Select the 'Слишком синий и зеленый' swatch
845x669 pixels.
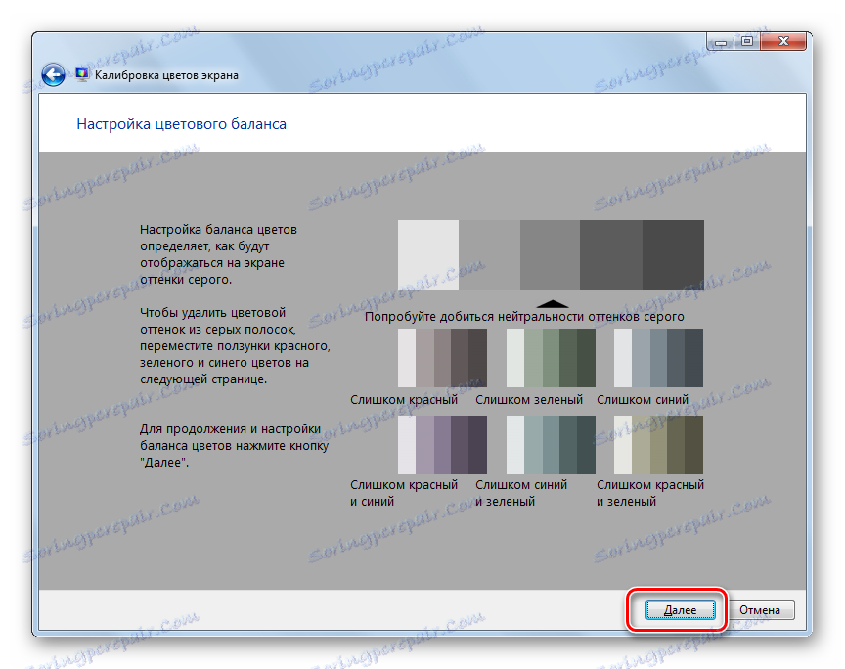coord(551,445)
